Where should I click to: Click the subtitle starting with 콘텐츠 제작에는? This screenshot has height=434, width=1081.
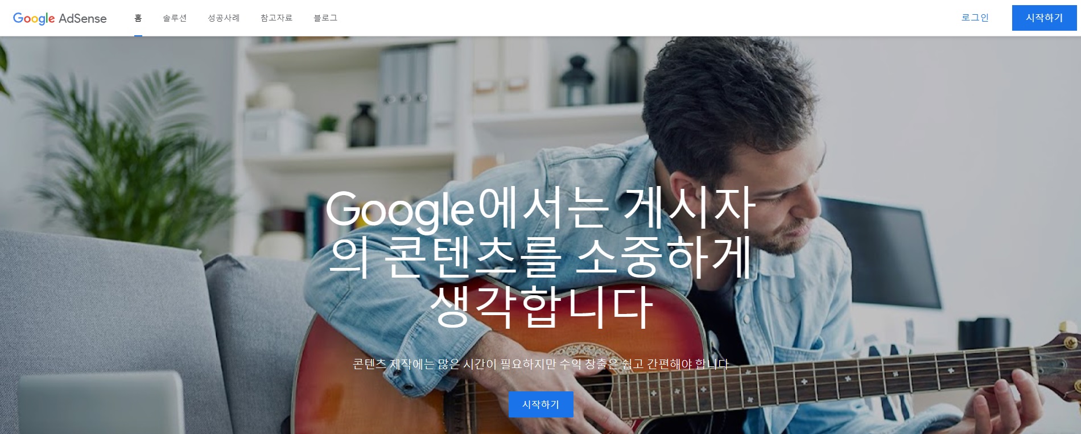[540, 364]
